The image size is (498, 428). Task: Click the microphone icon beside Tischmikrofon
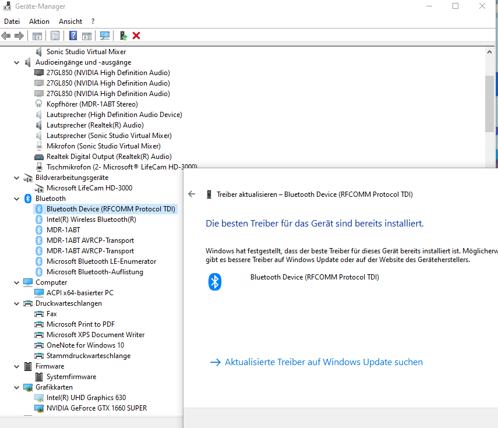click(39, 167)
